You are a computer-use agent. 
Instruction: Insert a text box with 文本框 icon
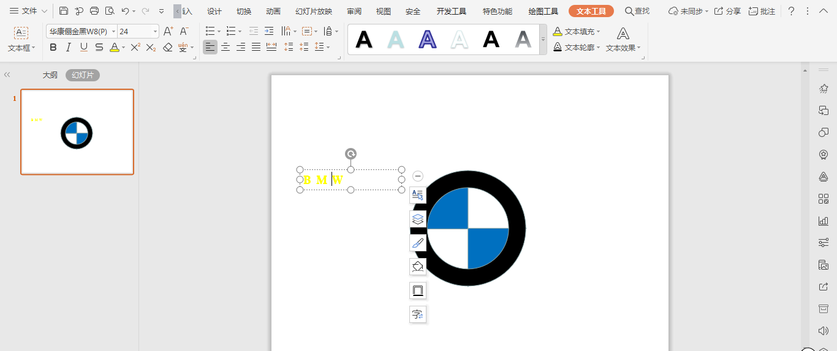[21, 33]
